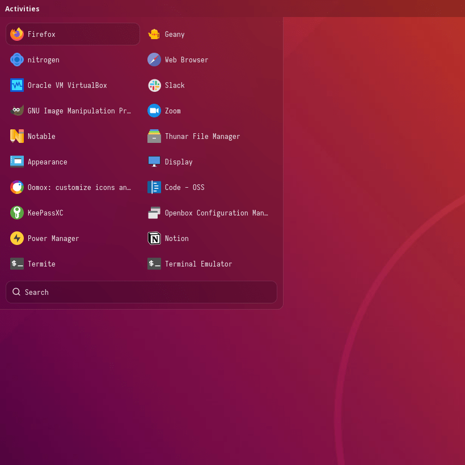This screenshot has height=465, width=465.
Task: Open the Activities overview
Action: [x=22, y=9]
